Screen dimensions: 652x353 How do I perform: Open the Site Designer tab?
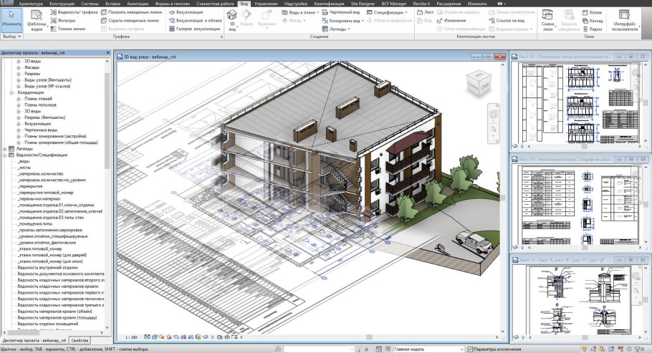click(363, 4)
